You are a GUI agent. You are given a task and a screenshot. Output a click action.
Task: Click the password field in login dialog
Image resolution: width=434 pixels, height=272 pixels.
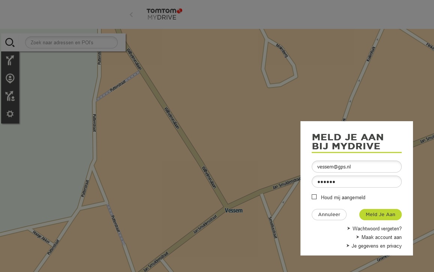[356, 182]
